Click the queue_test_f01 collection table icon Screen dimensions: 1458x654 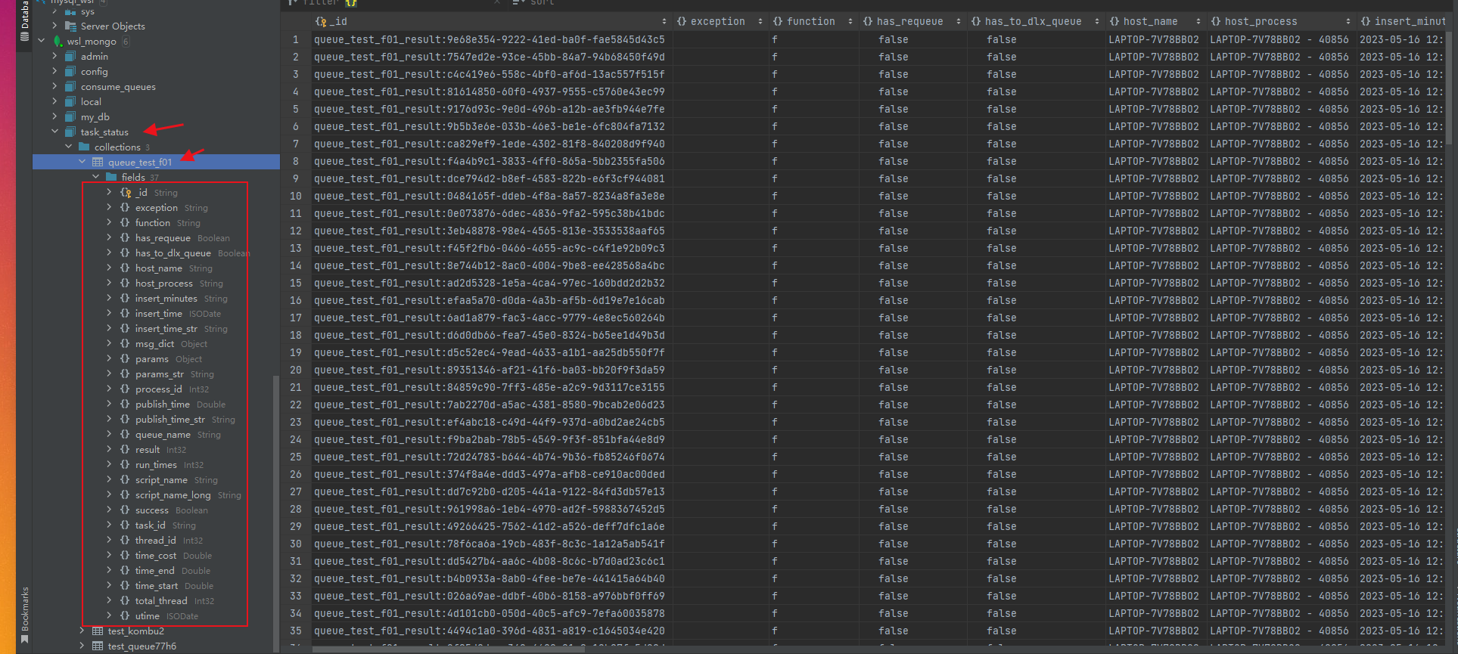pos(98,162)
